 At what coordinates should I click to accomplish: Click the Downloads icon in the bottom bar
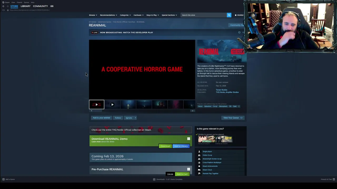(154, 179)
